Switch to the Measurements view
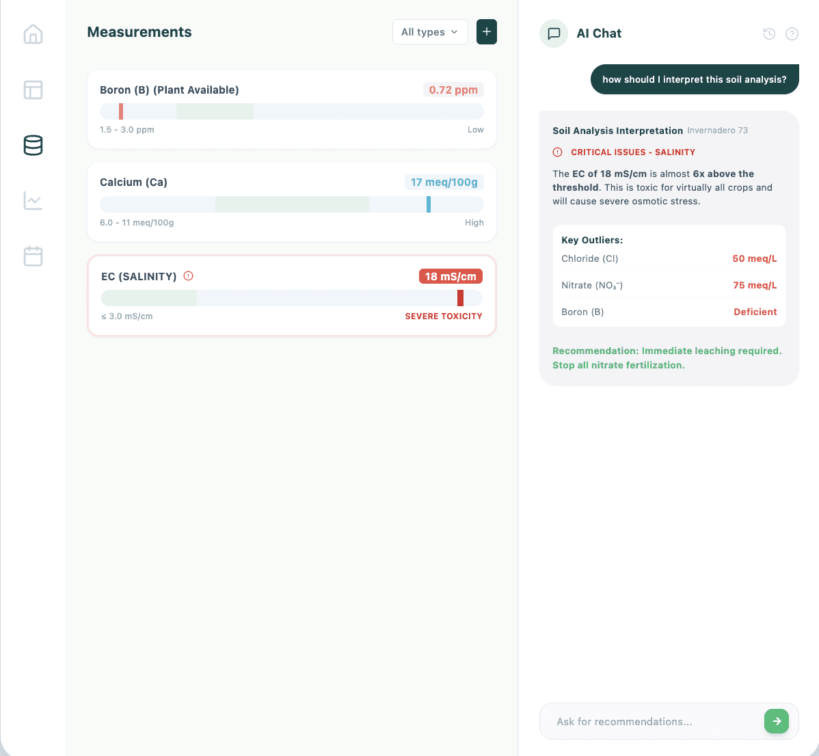 [139, 32]
